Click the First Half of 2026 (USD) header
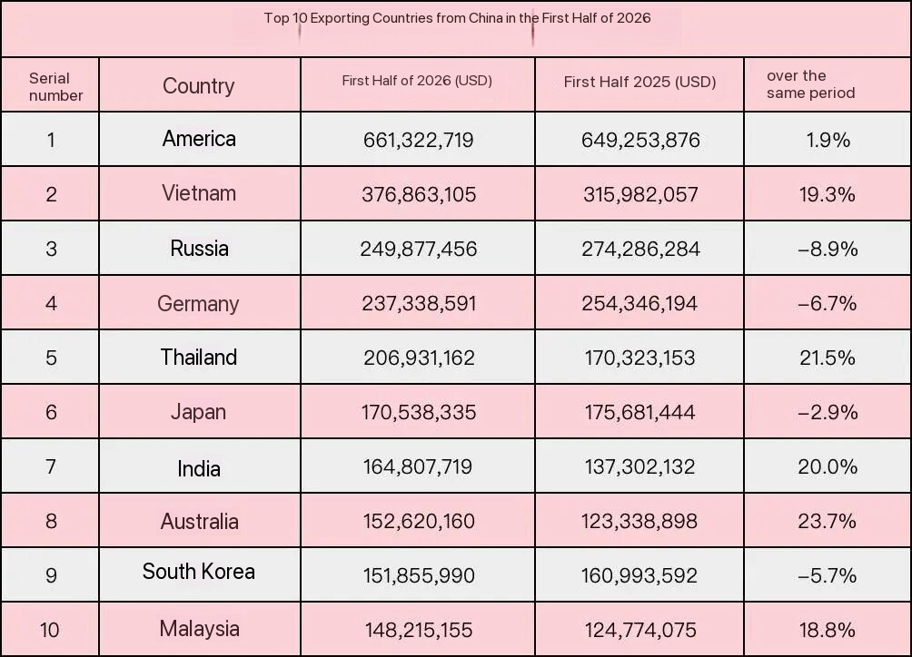Viewport: 912px width, 657px height. pos(417,81)
